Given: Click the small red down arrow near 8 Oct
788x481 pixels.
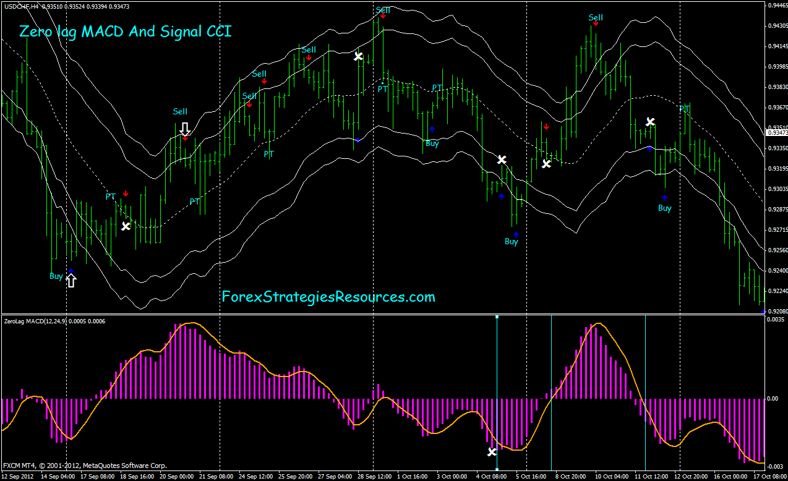Looking at the screenshot, I should pyautogui.click(x=546, y=126).
